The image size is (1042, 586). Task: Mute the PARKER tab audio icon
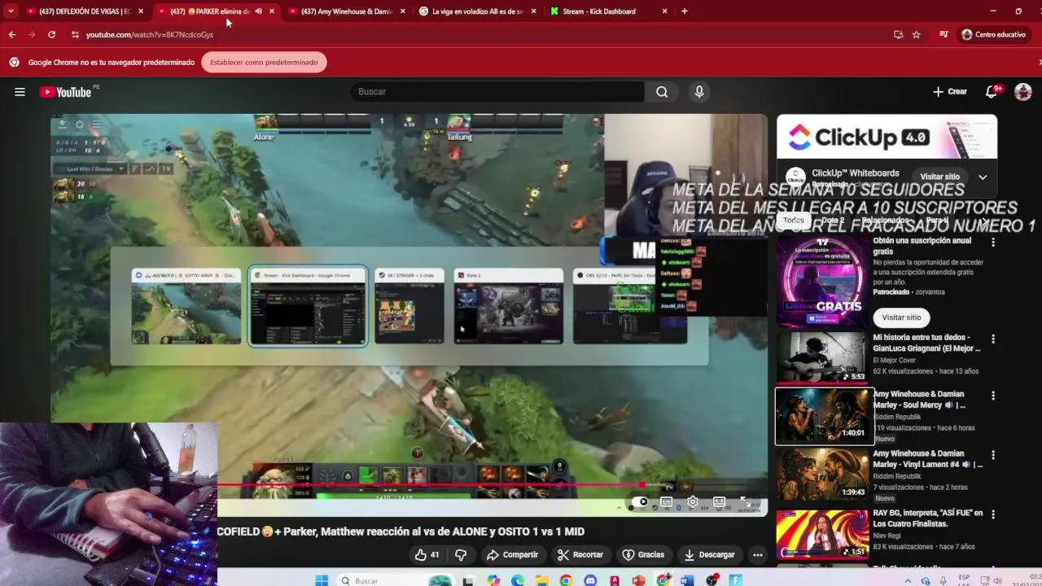click(258, 11)
